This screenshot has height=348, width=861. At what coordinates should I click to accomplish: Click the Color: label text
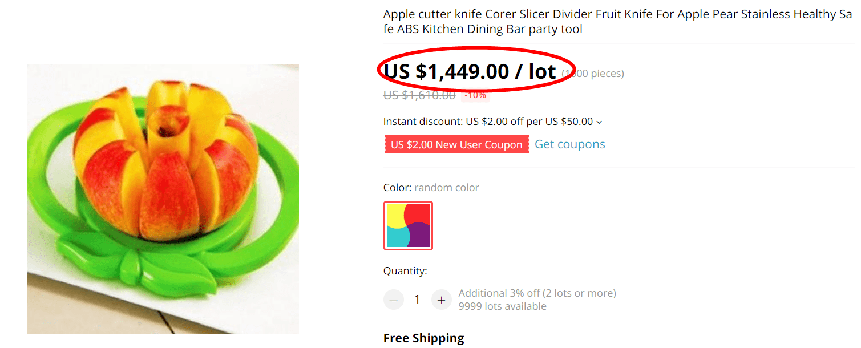(397, 188)
